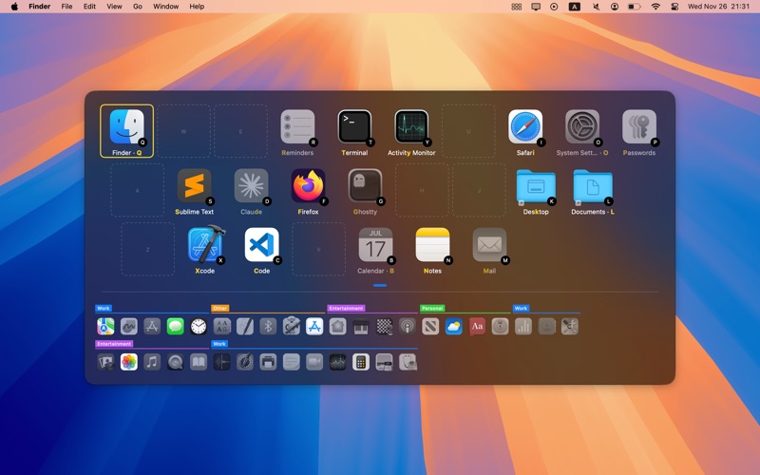
Task: Open the colorful Photos icon
Action: click(129, 362)
